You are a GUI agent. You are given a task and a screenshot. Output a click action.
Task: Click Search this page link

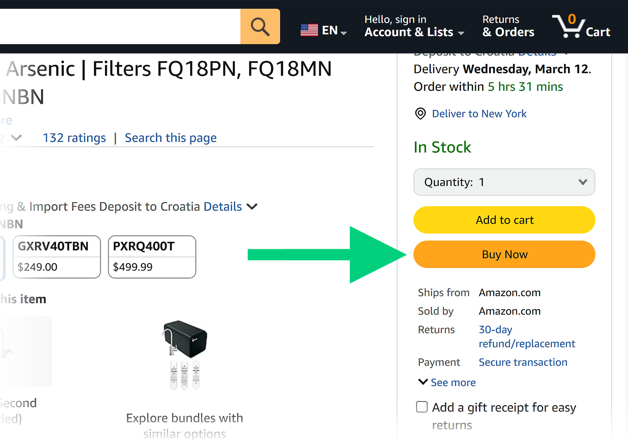point(170,138)
